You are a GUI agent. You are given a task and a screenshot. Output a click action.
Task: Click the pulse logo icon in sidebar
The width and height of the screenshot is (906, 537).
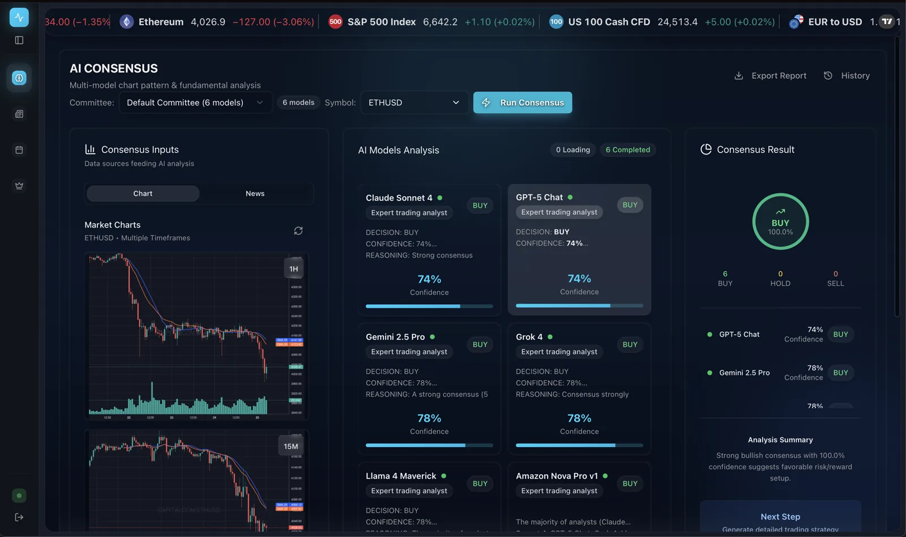[19, 18]
